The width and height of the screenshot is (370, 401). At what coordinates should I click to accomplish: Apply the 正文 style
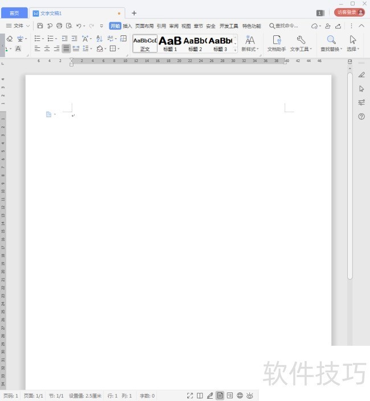pos(145,43)
